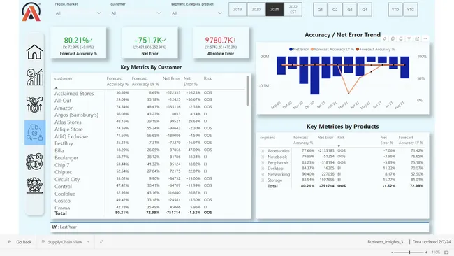Expand the Accessories segment row

tap(262, 151)
